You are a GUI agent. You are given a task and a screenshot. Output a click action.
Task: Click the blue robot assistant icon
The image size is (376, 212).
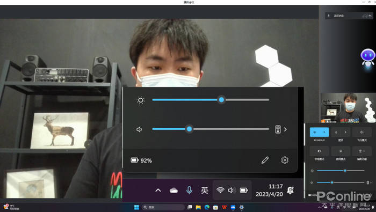pyautogui.click(x=367, y=58)
